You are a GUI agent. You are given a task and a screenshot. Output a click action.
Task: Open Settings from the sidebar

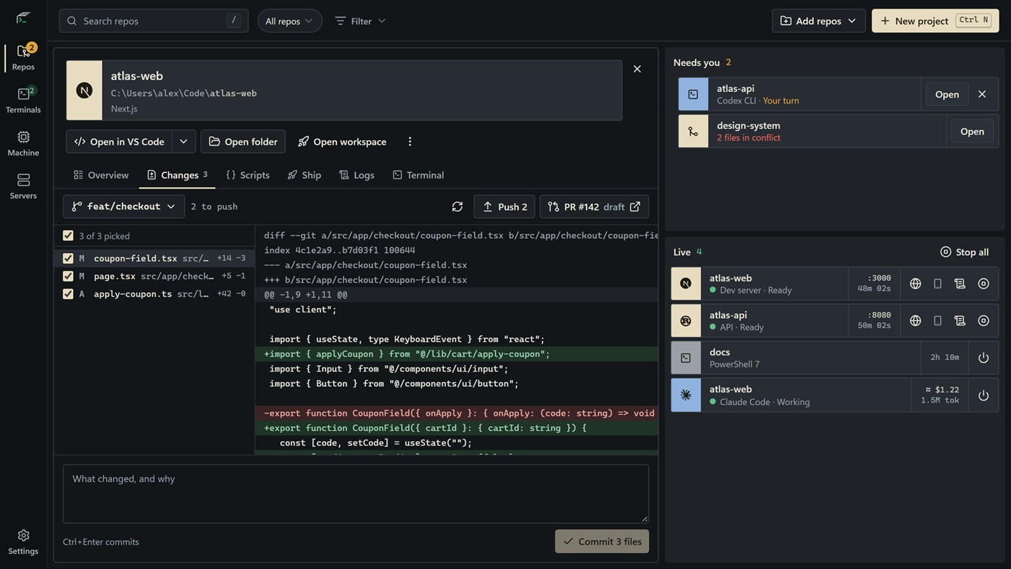click(x=23, y=542)
